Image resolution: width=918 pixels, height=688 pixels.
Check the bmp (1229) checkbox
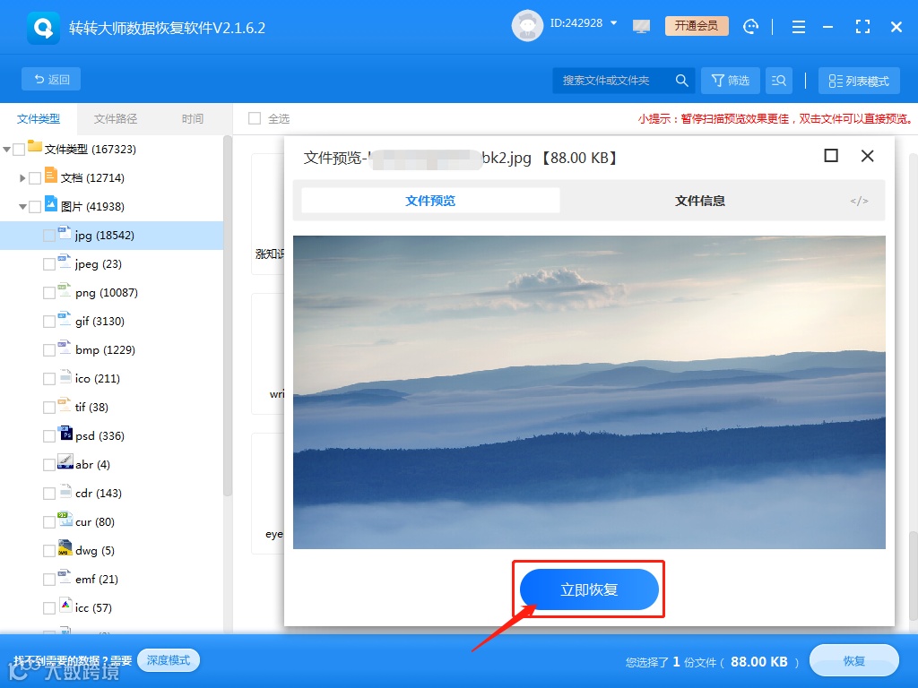tap(49, 350)
